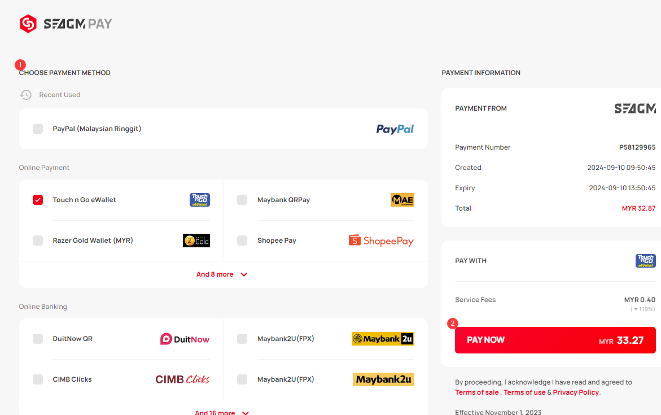
Task: Check the DuitNow QR checkbox
Action: (x=38, y=339)
